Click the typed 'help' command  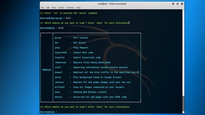(61, 28)
